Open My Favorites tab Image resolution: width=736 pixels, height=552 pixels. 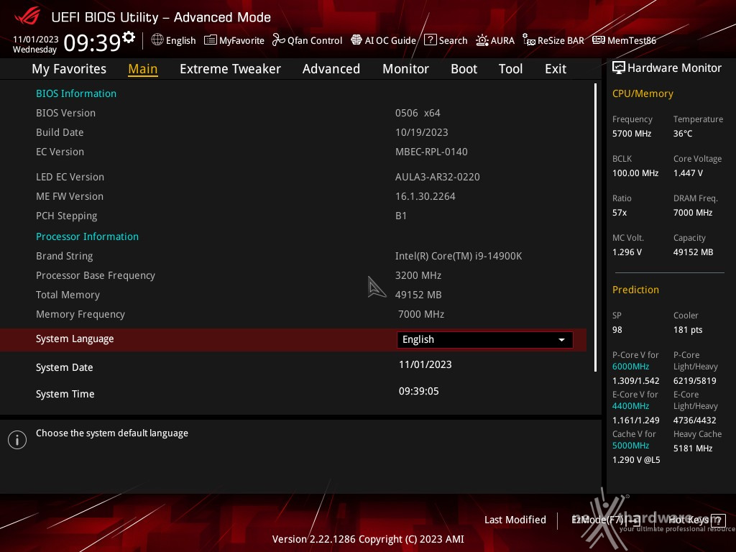click(x=69, y=69)
